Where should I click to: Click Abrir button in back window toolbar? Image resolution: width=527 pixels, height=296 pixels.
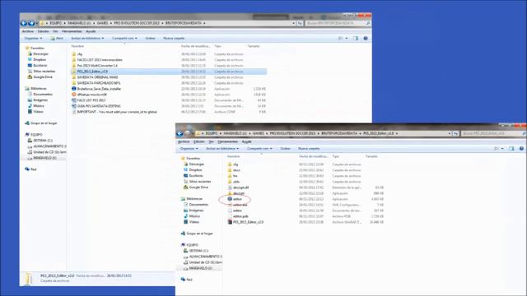pos(57,39)
